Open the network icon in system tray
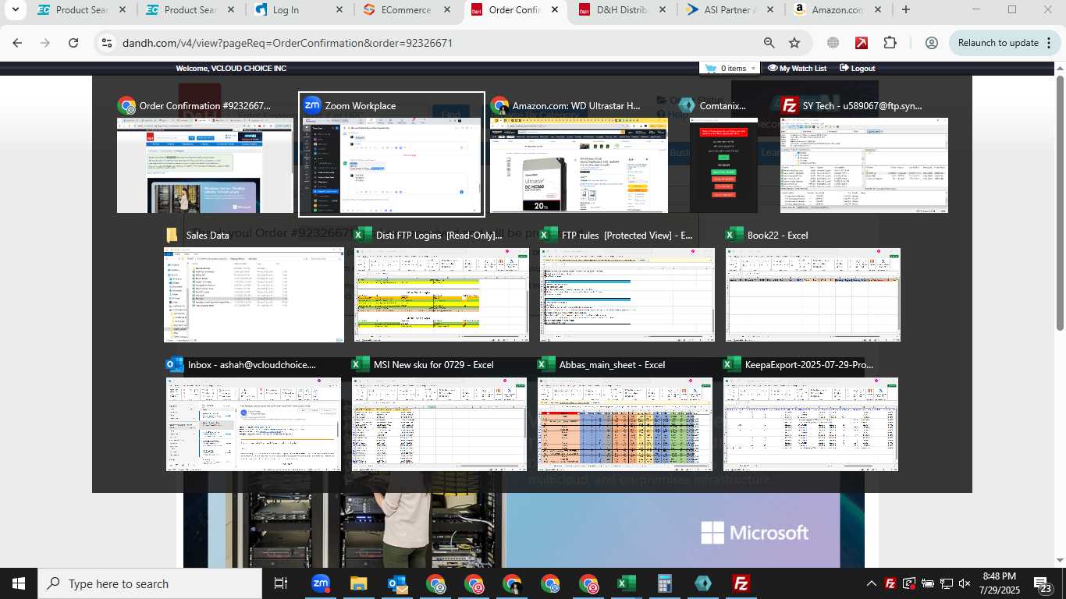Viewport: 1066px width, 599px height. (946, 583)
